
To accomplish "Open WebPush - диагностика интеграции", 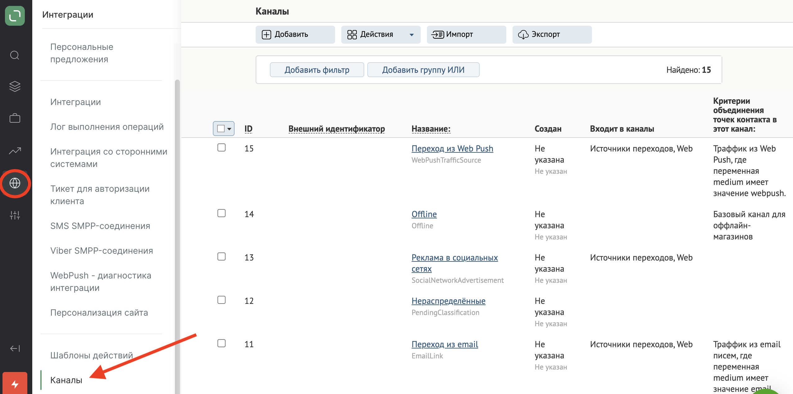I will pyautogui.click(x=101, y=282).
